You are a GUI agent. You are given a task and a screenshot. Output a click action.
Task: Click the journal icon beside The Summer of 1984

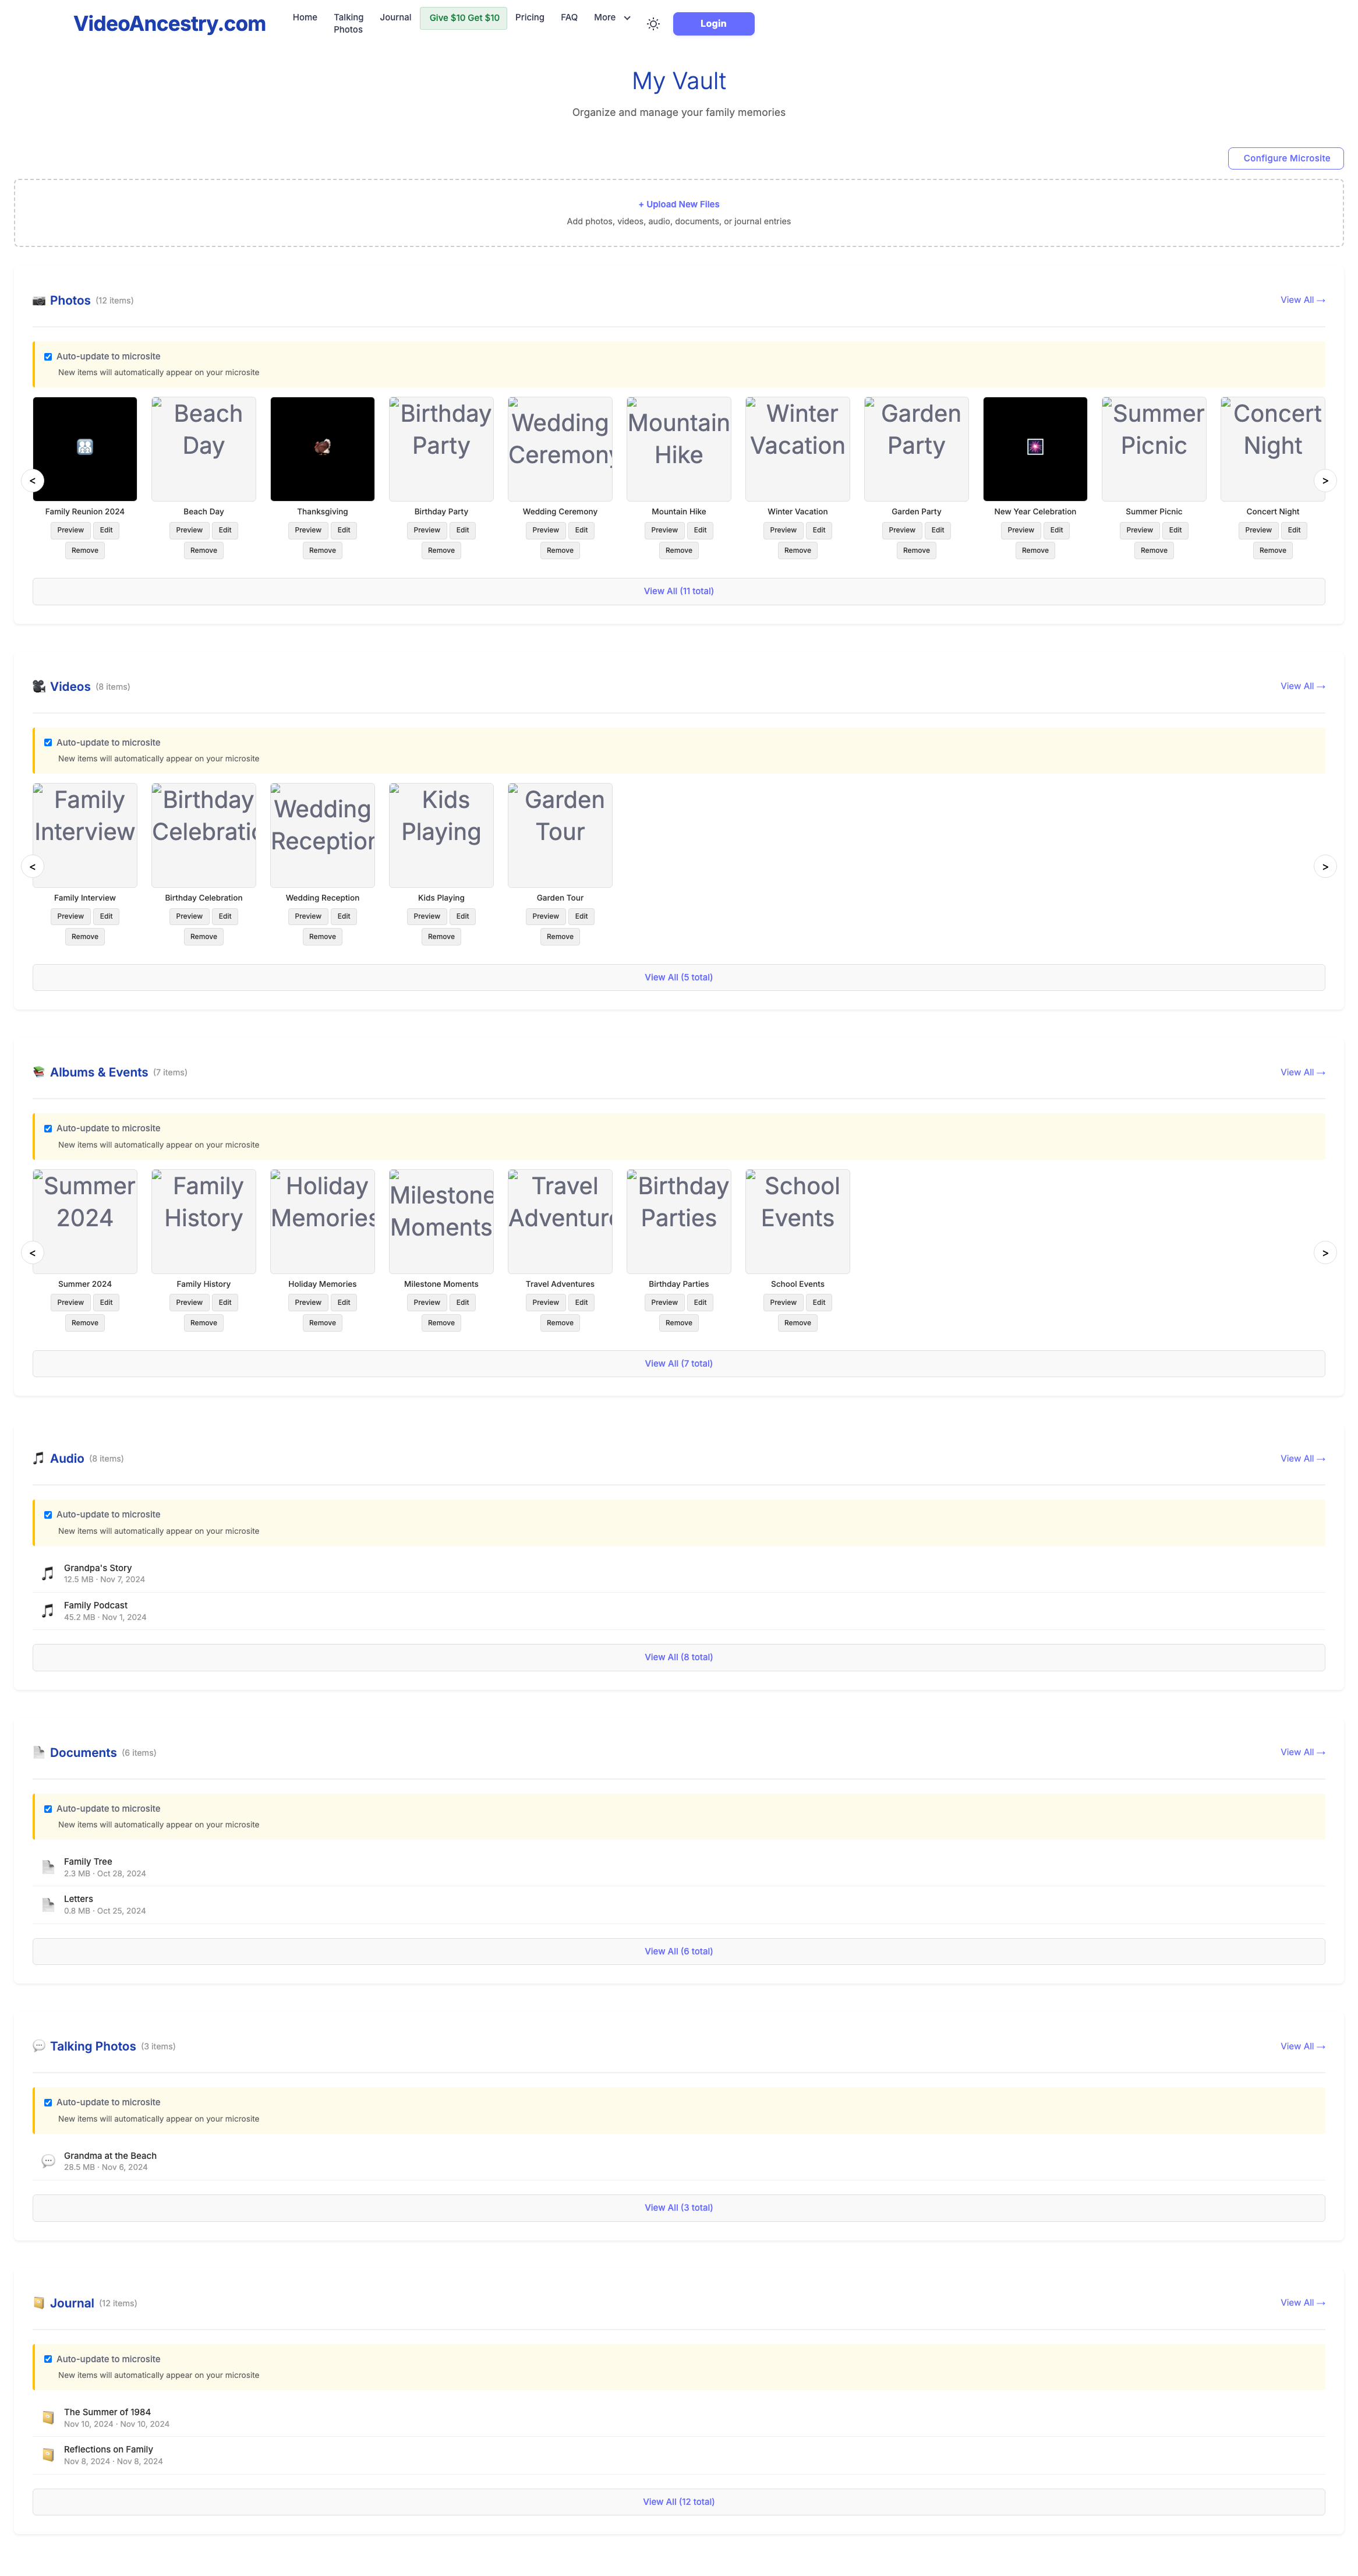coord(48,2417)
